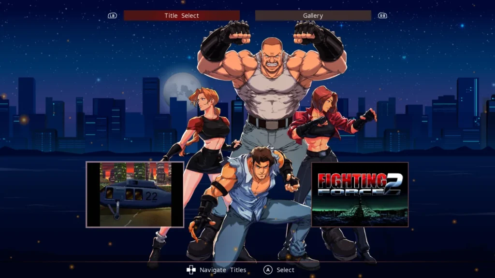Open the Gallery tab
Image resolution: width=495 pixels, height=278 pixels.
pyautogui.click(x=313, y=15)
